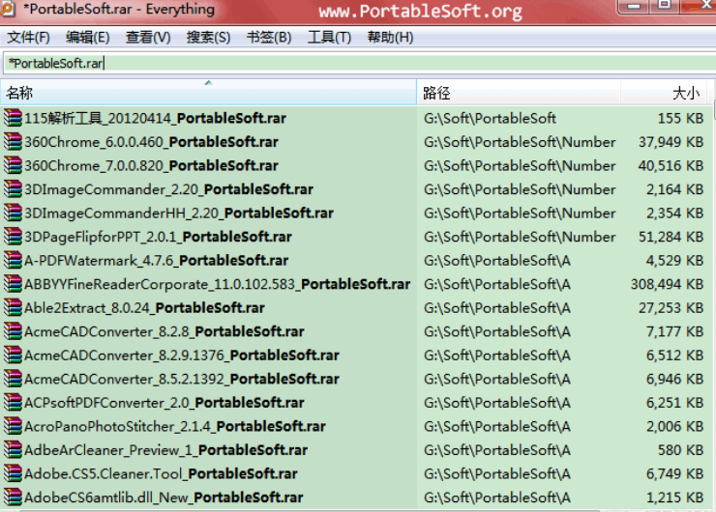Sort results by 大小 column header
Screen dimensions: 716x512
(665, 93)
